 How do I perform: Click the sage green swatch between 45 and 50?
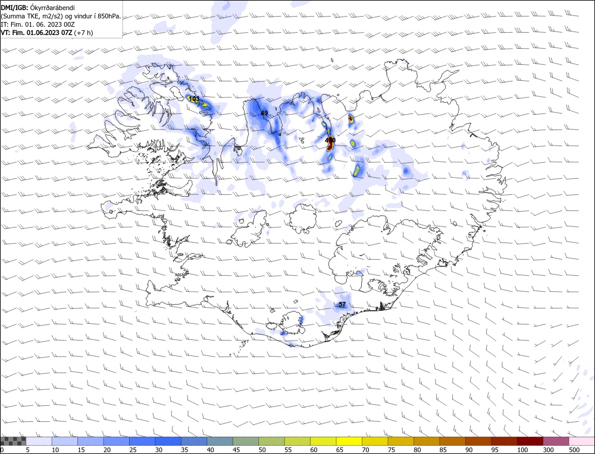tap(246, 441)
